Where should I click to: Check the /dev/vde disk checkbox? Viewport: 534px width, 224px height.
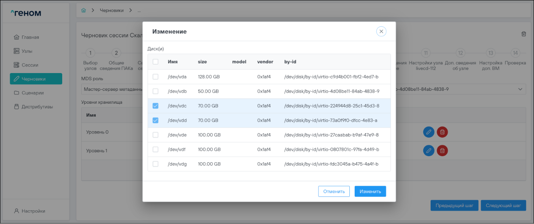coord(156,135)
